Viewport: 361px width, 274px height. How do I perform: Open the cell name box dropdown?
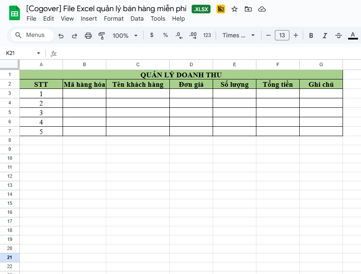[x=38, y=54]
